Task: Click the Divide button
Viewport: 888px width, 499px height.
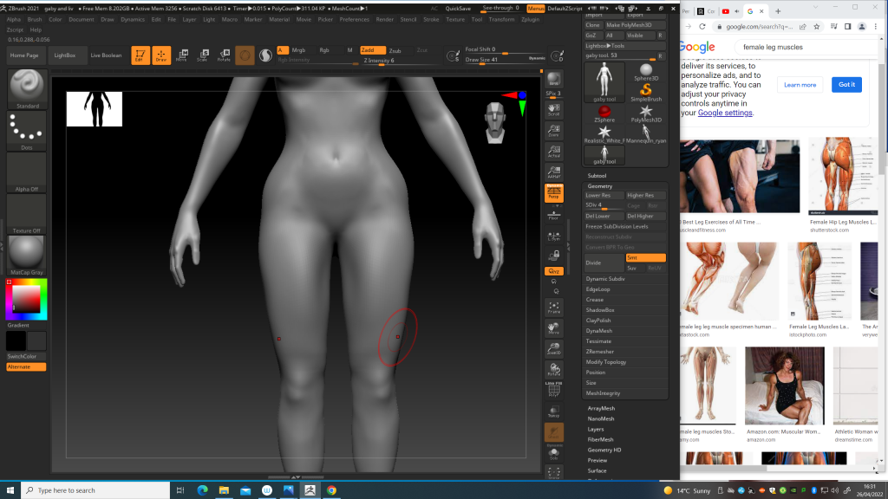Action: point(604,263)
